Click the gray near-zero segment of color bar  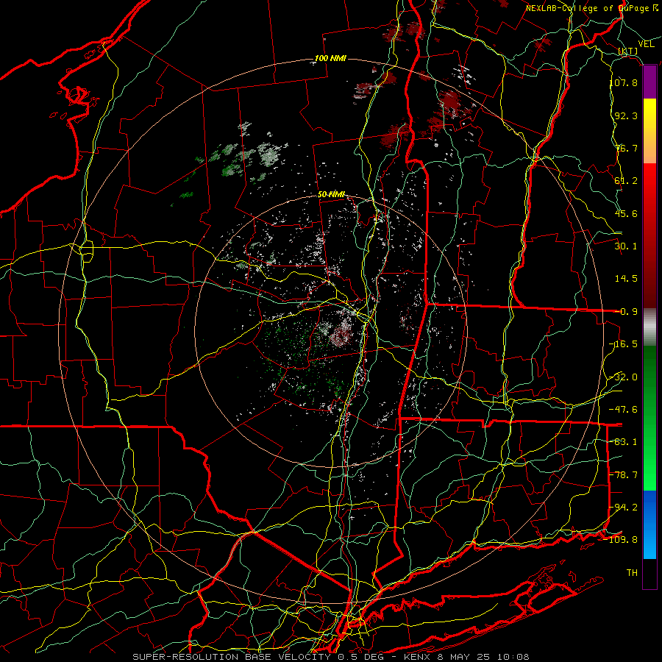(x=649, y=327)
